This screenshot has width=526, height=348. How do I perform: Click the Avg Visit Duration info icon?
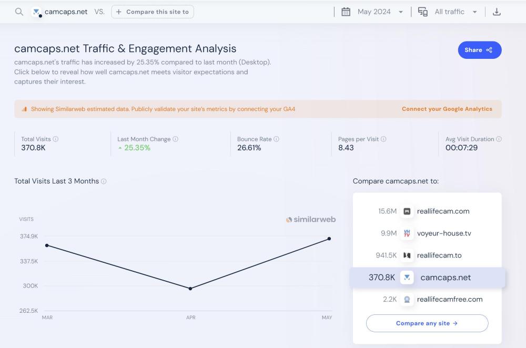[x=499, y=139]
